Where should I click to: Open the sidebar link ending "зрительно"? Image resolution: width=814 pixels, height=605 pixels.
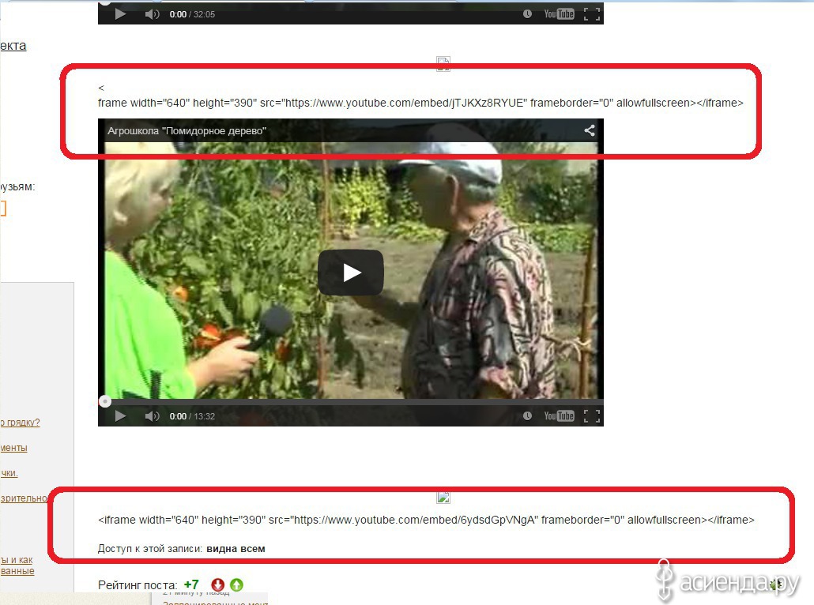coord(24,498)
